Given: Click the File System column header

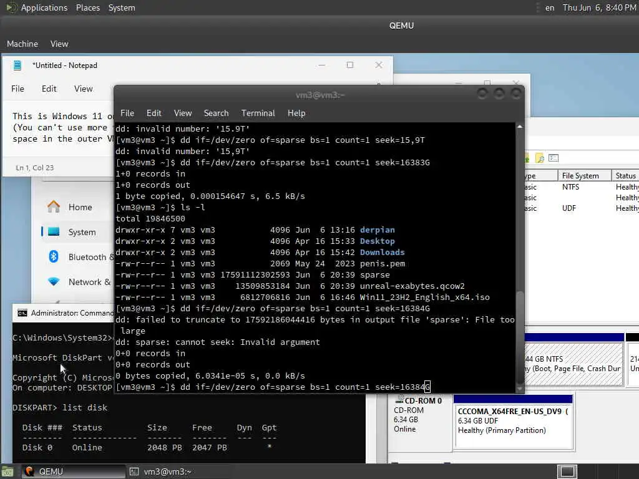Looking at the screenshot, I should (x=584, y=175).
